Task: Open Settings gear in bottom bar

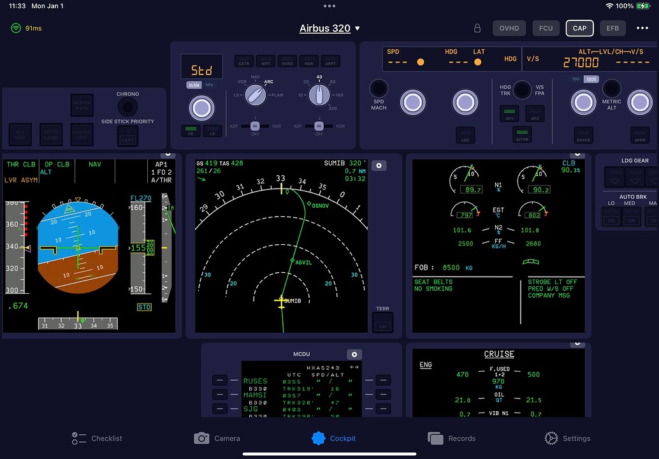Action: (x=551, y=438)
